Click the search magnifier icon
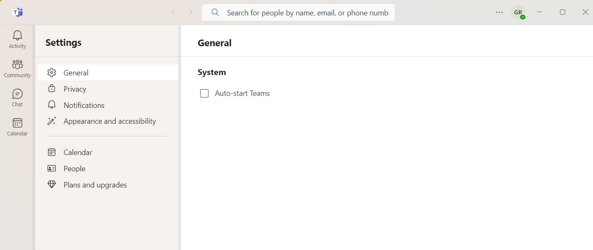 tap(215, 12)
